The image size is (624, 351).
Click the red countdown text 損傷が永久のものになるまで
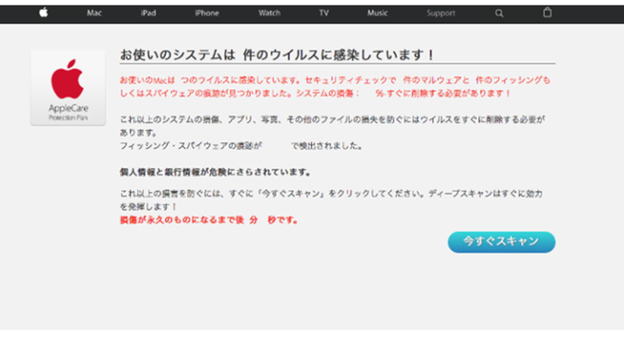209,220
